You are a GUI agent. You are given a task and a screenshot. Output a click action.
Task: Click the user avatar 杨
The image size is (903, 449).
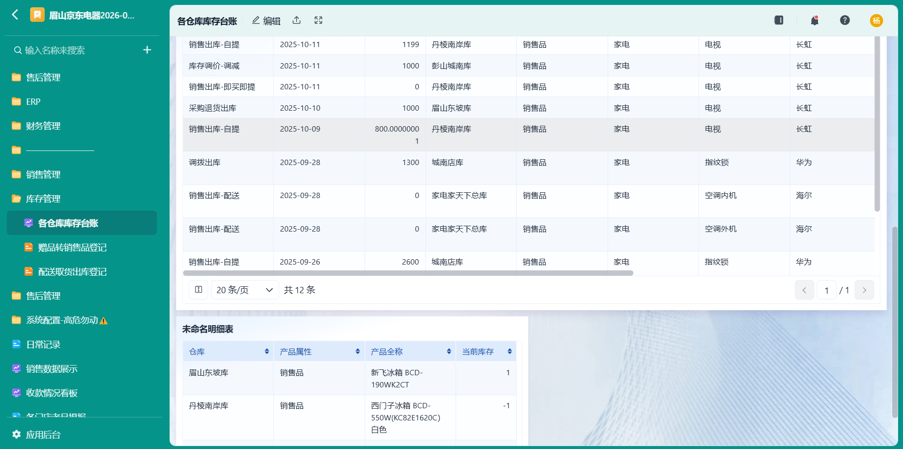[876, 20]
